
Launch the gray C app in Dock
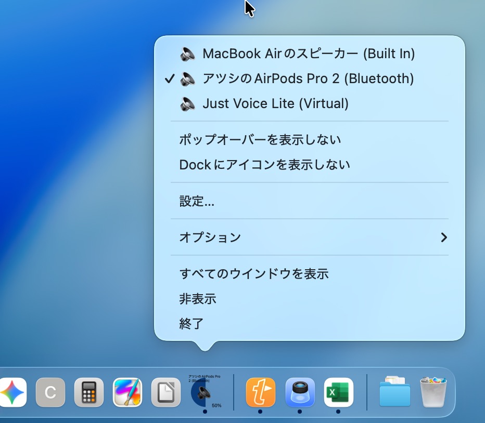coord(50,392)
